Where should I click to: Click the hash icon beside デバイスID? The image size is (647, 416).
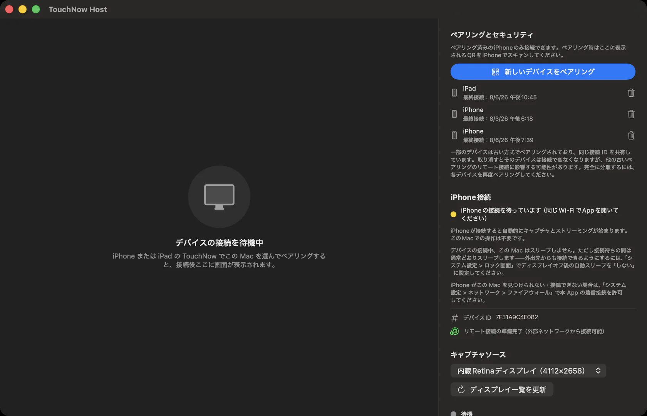point(454,318)
